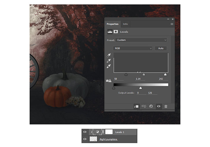Reset adjustment to defaults icon
Viewport: 210px width, 147px height.
[151, 106]
